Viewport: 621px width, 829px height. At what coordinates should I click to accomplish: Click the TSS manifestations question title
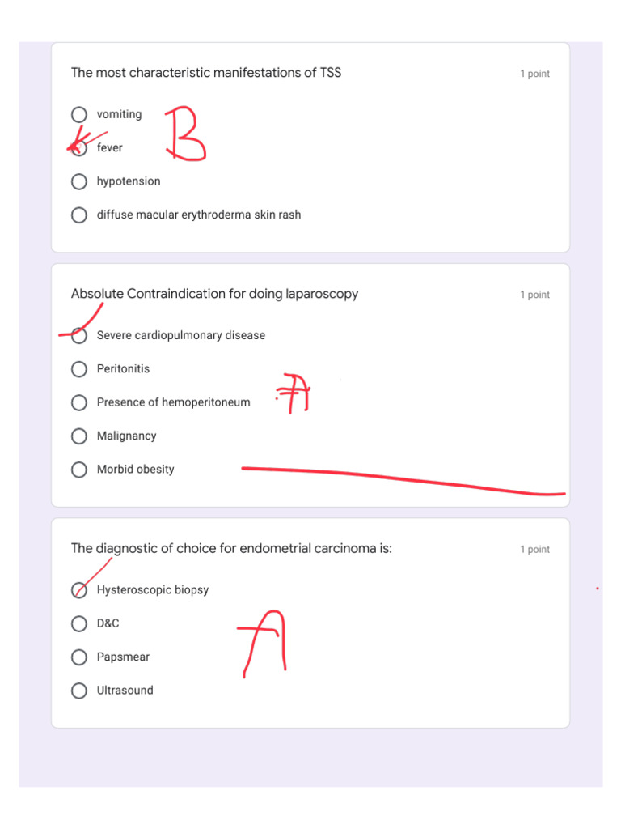pos(206,73)
